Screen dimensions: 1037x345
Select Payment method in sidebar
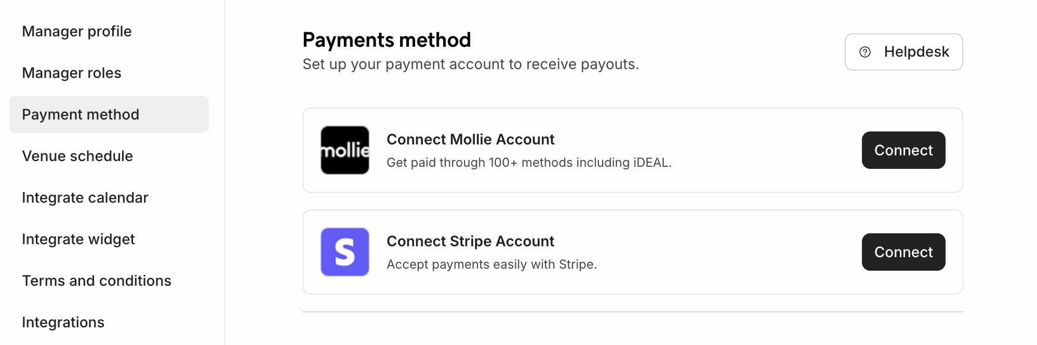(81, 114)
